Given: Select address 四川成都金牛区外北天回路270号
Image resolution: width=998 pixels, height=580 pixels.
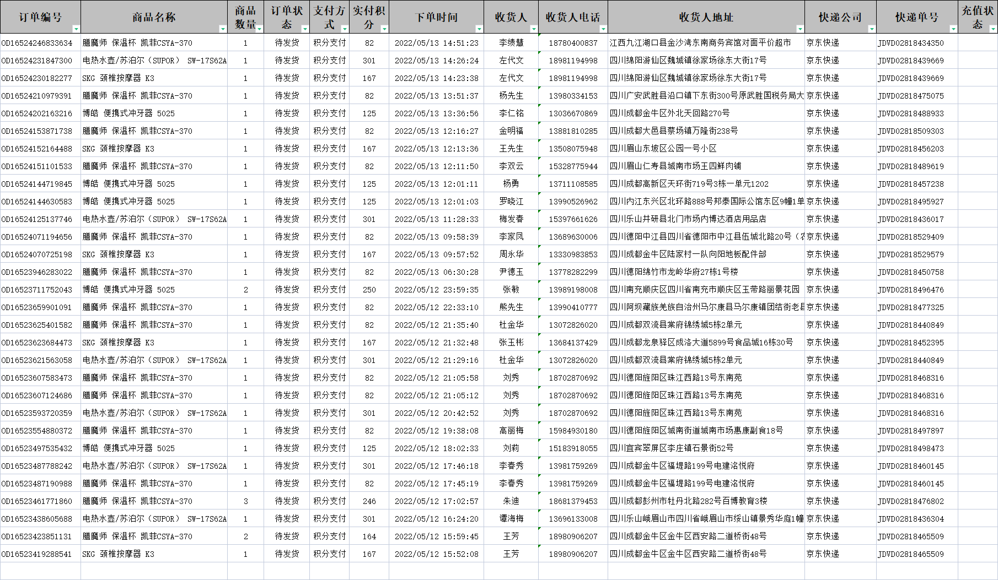Looking at the screenshot, I should (x=706, y=113).
